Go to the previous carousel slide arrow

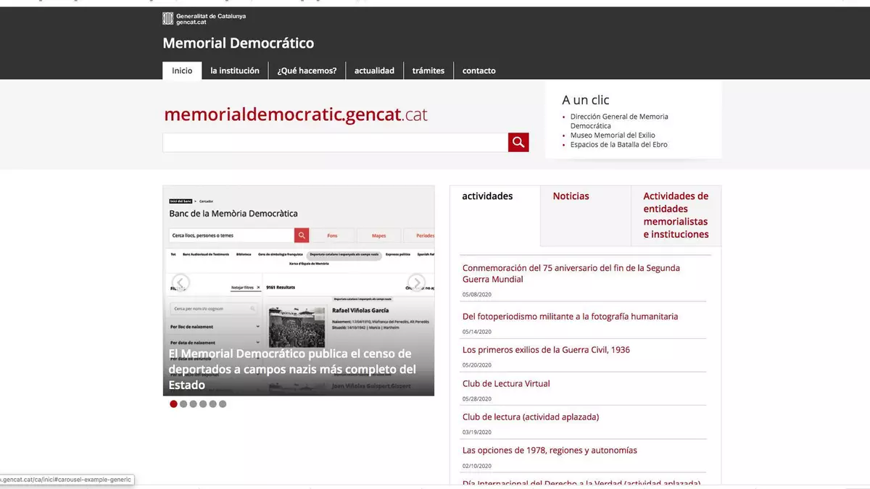click(181, 283)
